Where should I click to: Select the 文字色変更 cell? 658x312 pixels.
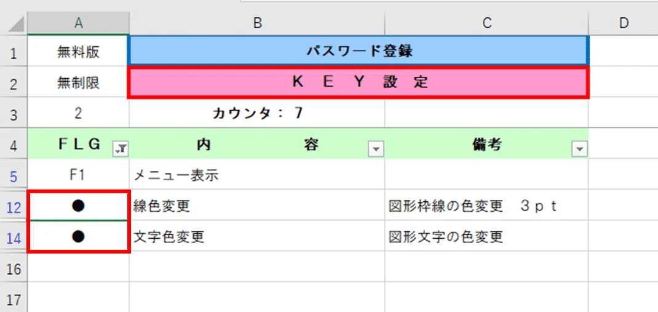257,237
